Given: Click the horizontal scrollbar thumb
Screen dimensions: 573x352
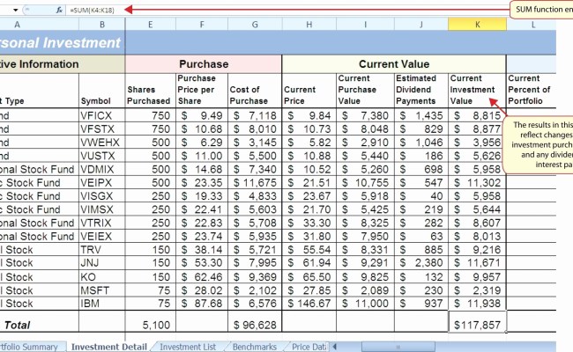Looking at the screenshot, I should (398, 347).
